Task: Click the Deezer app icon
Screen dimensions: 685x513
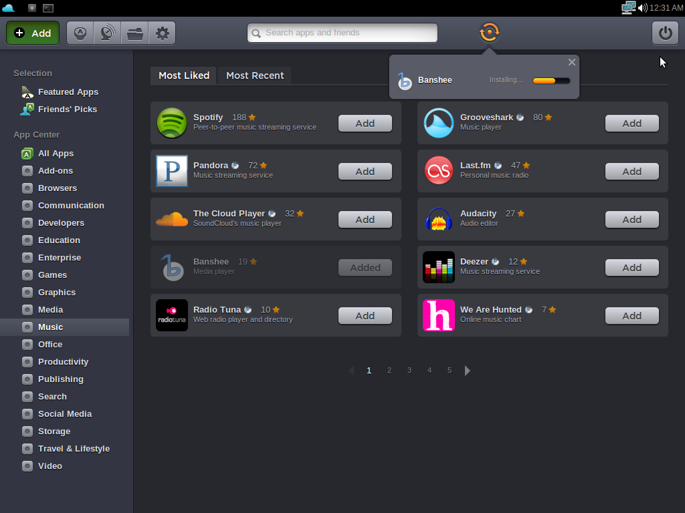Action: point(439,267)
